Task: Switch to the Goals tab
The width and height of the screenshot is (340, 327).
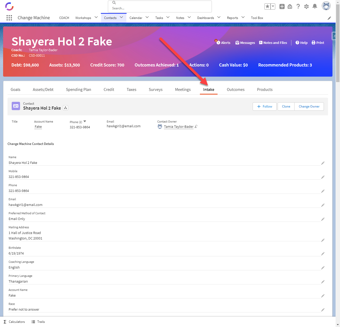Action: tap(16, 90)
